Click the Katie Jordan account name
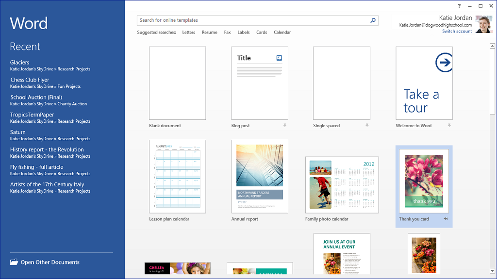 pyautogui.click(x=455, y=18)
